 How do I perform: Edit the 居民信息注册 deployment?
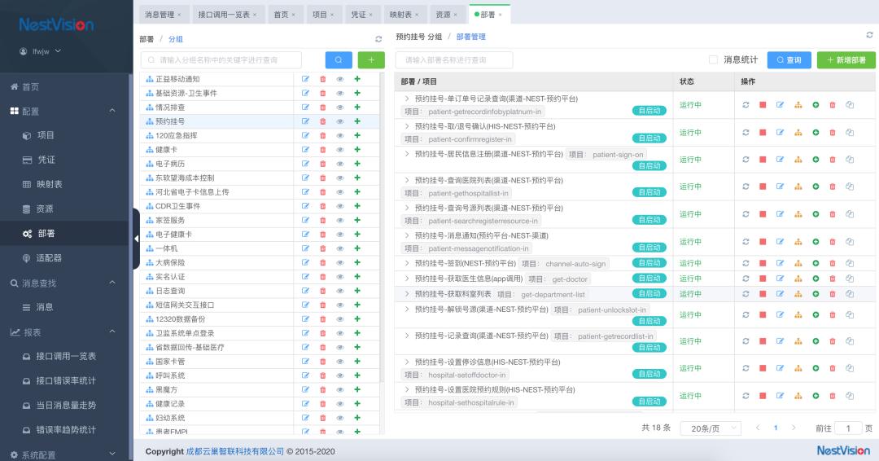point(780,160)
